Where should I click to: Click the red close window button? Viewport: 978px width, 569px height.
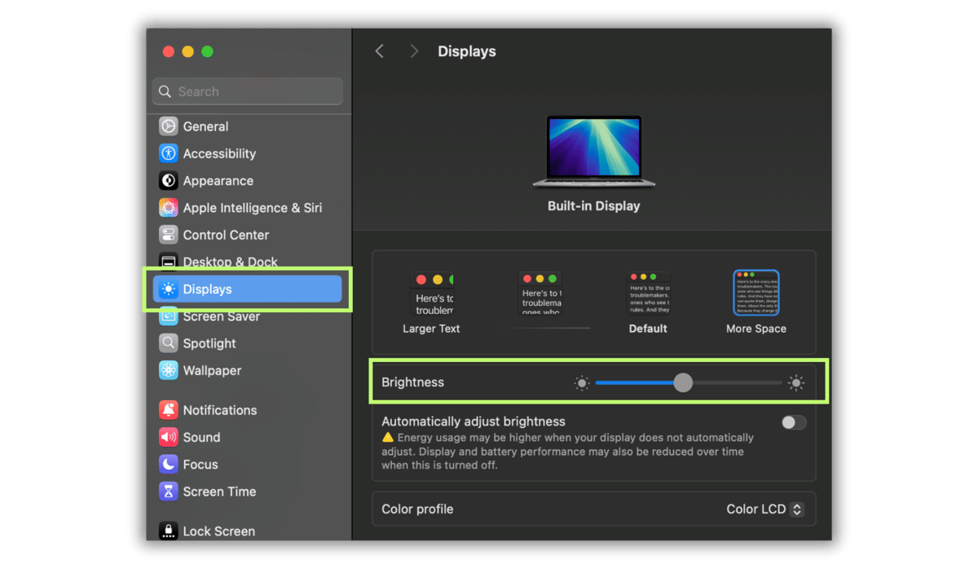coord(168,51)
